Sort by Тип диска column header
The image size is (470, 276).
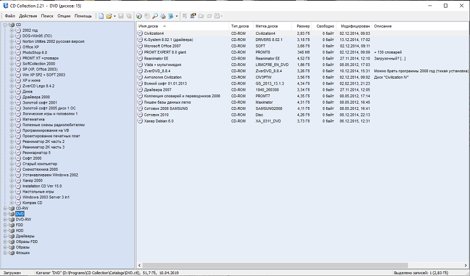(241, 26)
